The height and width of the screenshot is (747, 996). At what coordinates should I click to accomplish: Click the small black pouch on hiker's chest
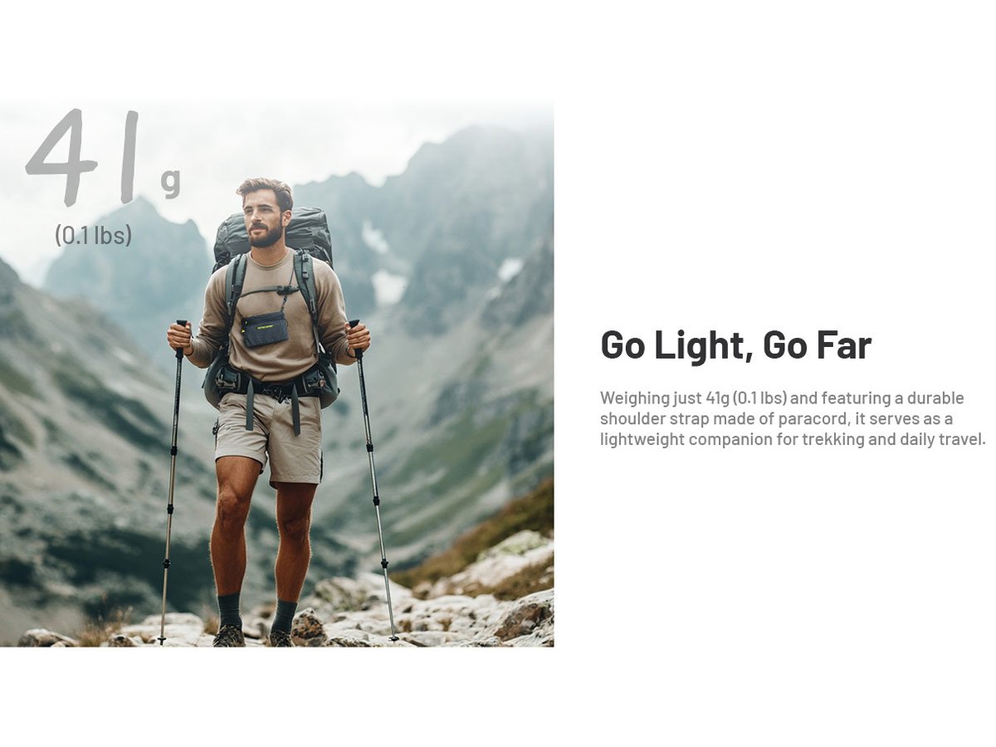click(265, 329)
